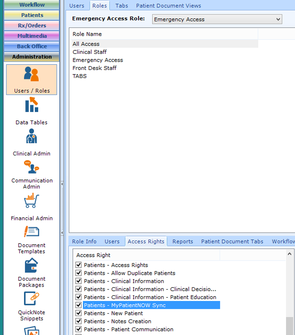This screenshot has height=335, width=295.
Task: Collapse the Back Office section
Action: (31, 46)
